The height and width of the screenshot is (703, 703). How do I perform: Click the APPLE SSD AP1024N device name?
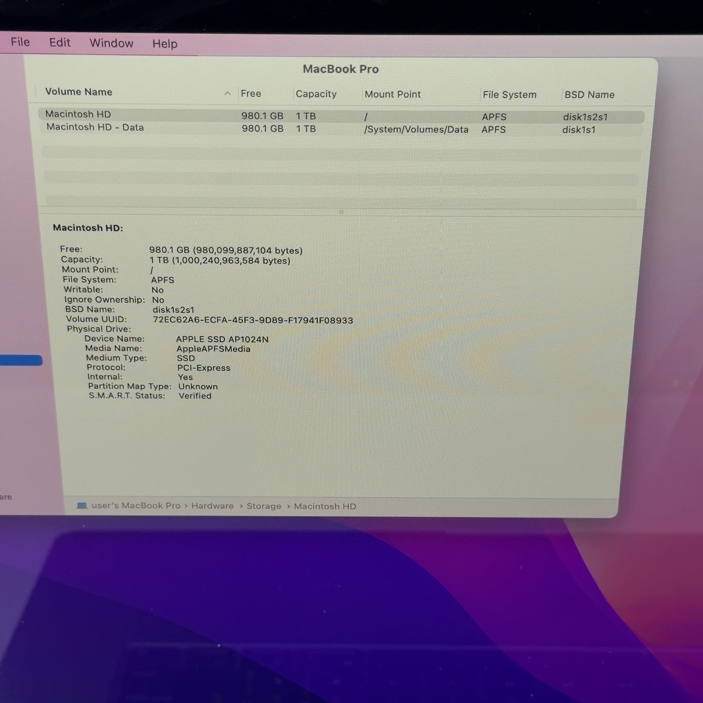coord(222,339)
